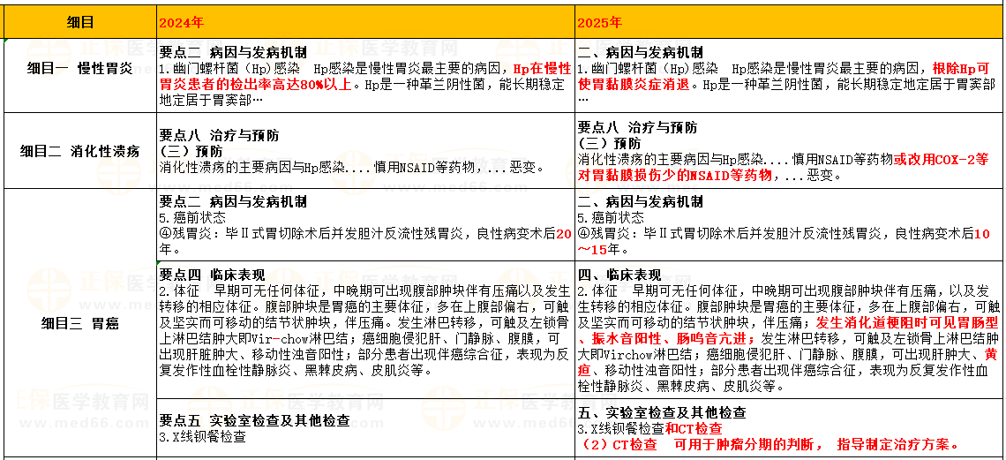Click the 细目 column header cell
Viewport: 1006px width, 460px height.
point(79,22)
